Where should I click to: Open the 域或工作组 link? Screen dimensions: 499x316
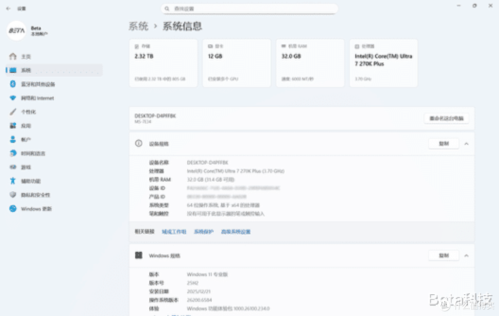tap(174, 232)
